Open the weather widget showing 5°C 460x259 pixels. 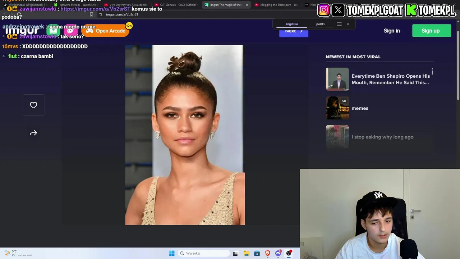[19, 253]
